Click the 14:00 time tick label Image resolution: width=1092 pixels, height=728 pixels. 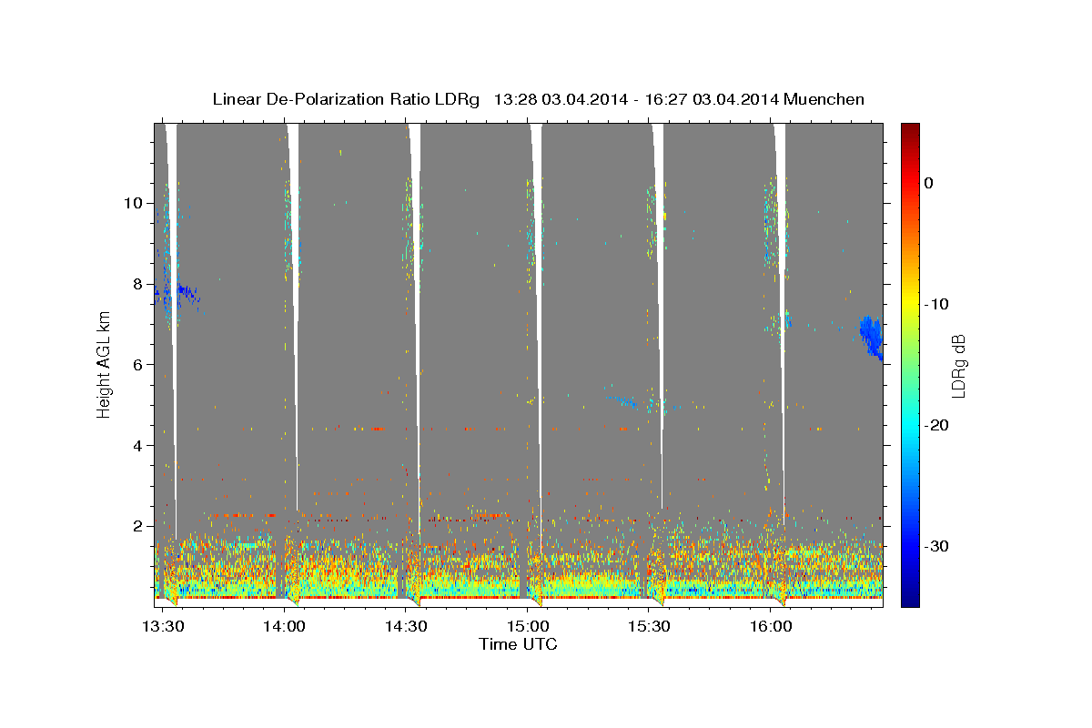(285, 626)
